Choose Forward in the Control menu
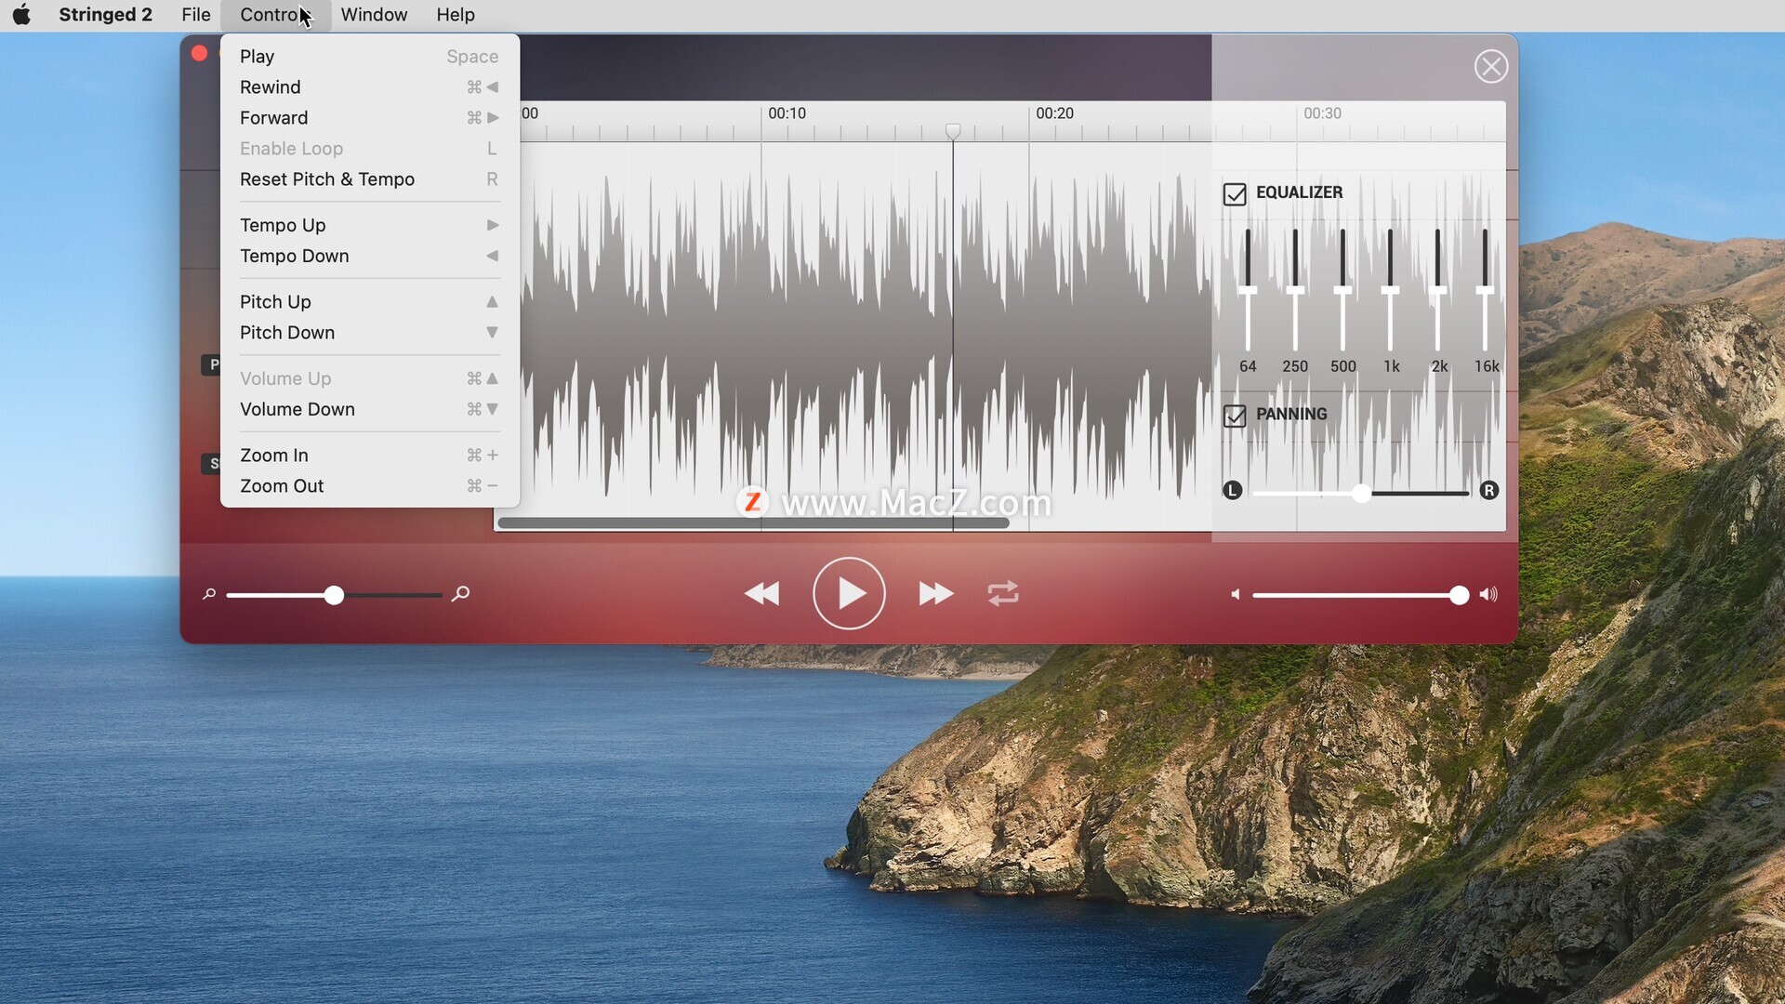 pos(369,118)
